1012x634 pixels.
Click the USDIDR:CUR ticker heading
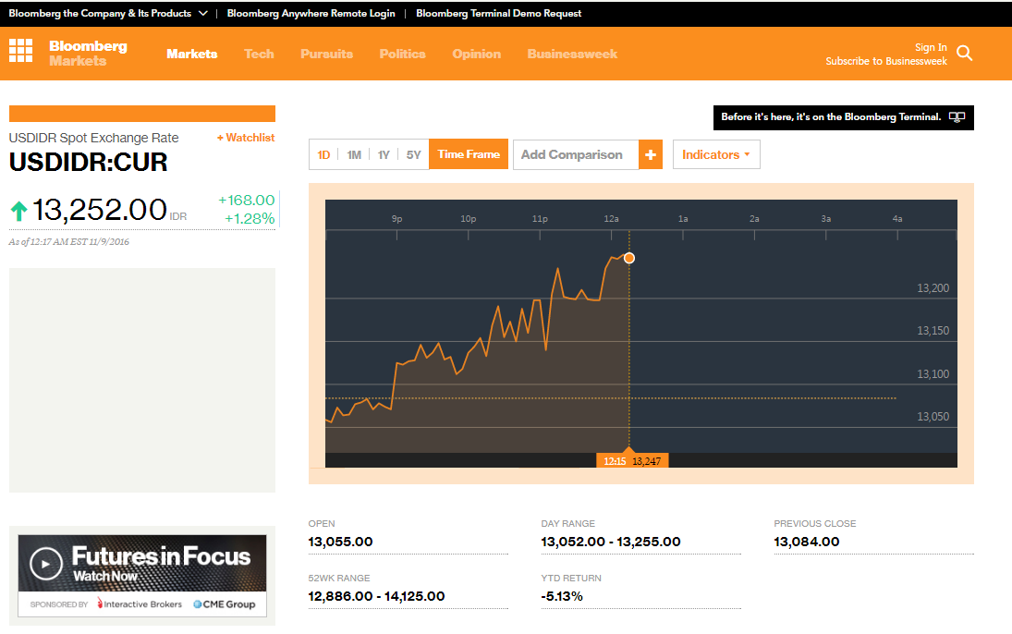[x=89, y=162]
